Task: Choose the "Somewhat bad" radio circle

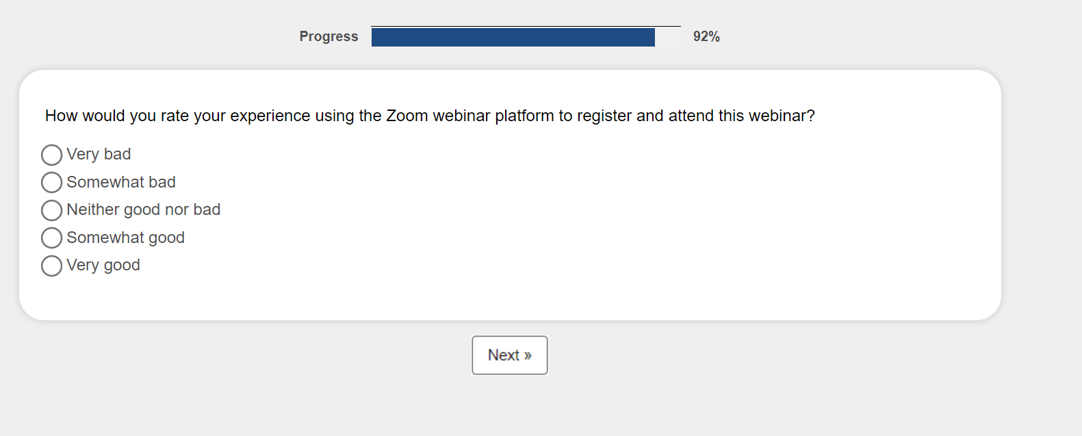Action: [51, 183]
